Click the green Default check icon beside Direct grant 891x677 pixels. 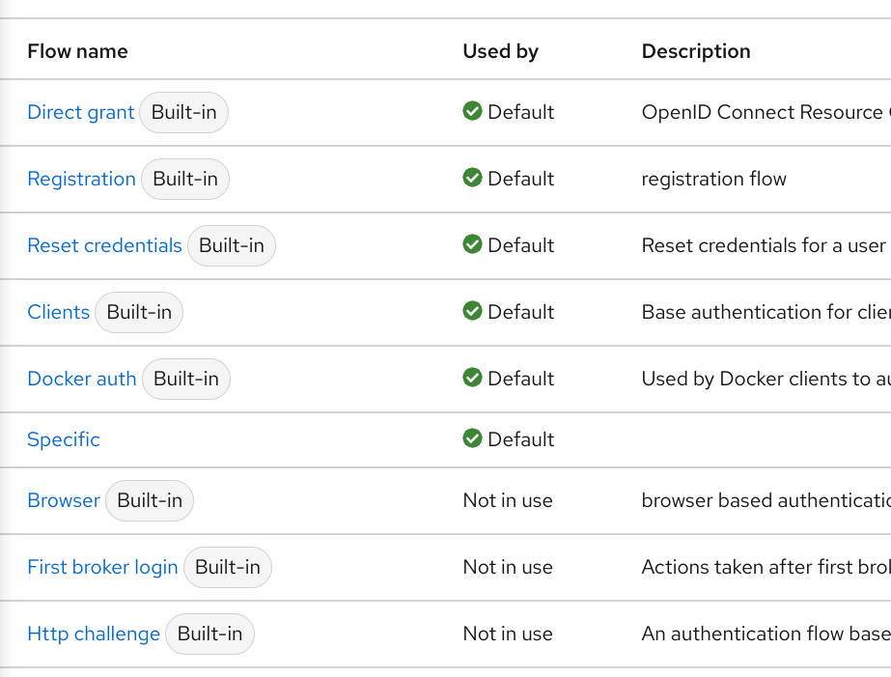(x=472, y=112)
